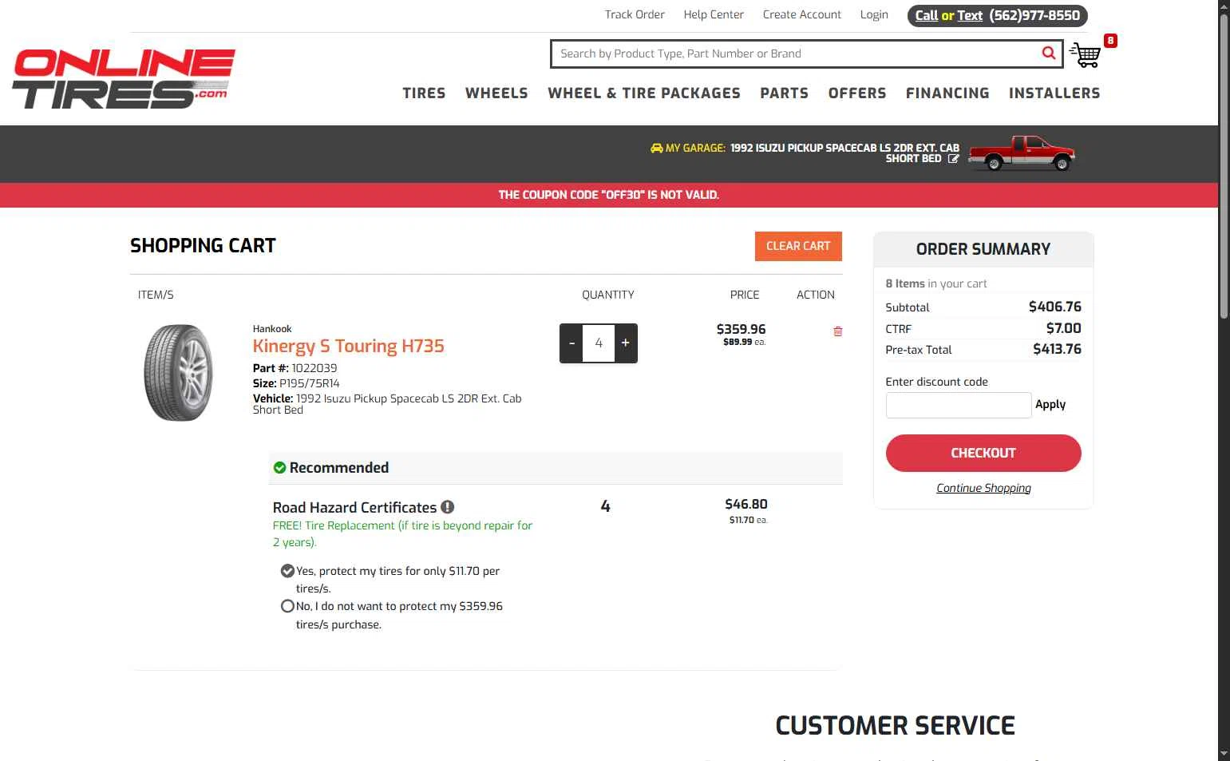Image resolution: width=1230 pixels, height=761 pixels.
Task: Click the Continue Shopping link
Action: pyautogui.click(x=983, y=488)
